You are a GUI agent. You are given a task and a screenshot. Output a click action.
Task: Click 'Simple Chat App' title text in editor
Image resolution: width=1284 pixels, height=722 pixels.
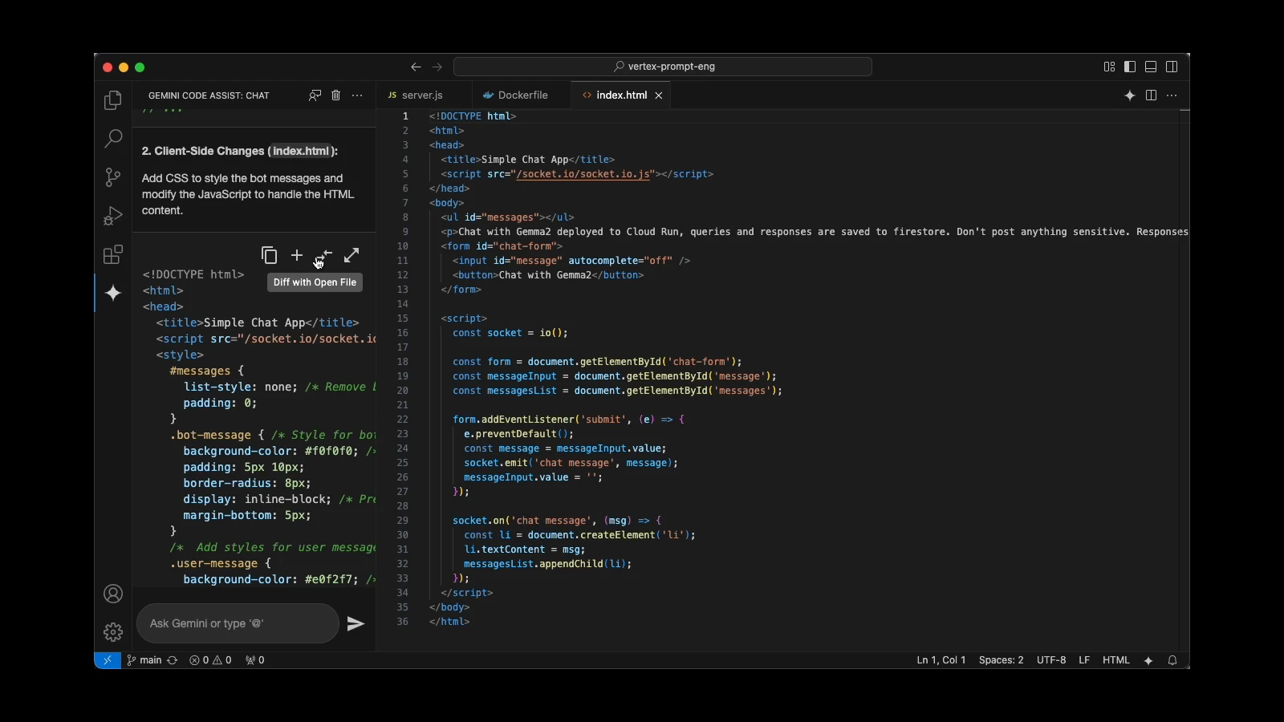pyautogui.click(x=525, y=160)
